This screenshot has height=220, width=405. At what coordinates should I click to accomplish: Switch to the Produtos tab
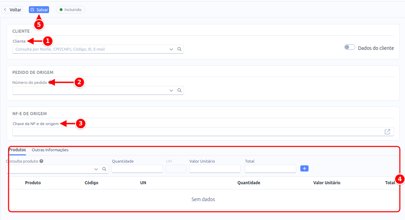click(x=17, y=150)
